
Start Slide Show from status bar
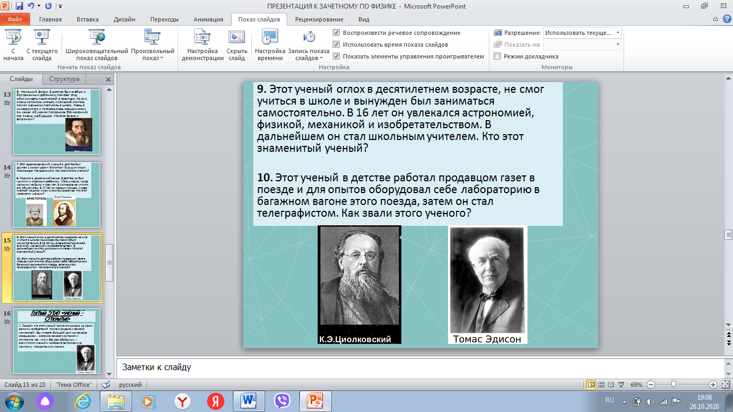(622, 385)
